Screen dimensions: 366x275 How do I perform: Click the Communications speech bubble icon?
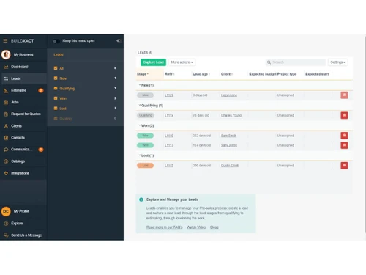pyautogui.click(x=6, y=150)
